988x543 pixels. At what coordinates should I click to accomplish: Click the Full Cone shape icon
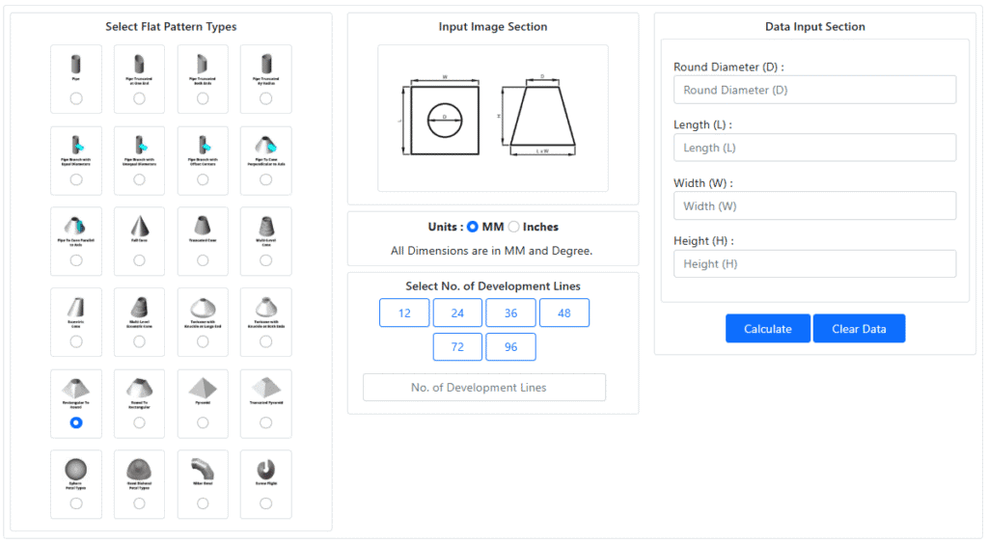[139, 226]
